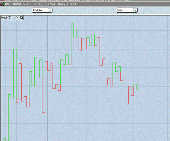Click the candlestick icon in title bar

[x=3, y=4]
